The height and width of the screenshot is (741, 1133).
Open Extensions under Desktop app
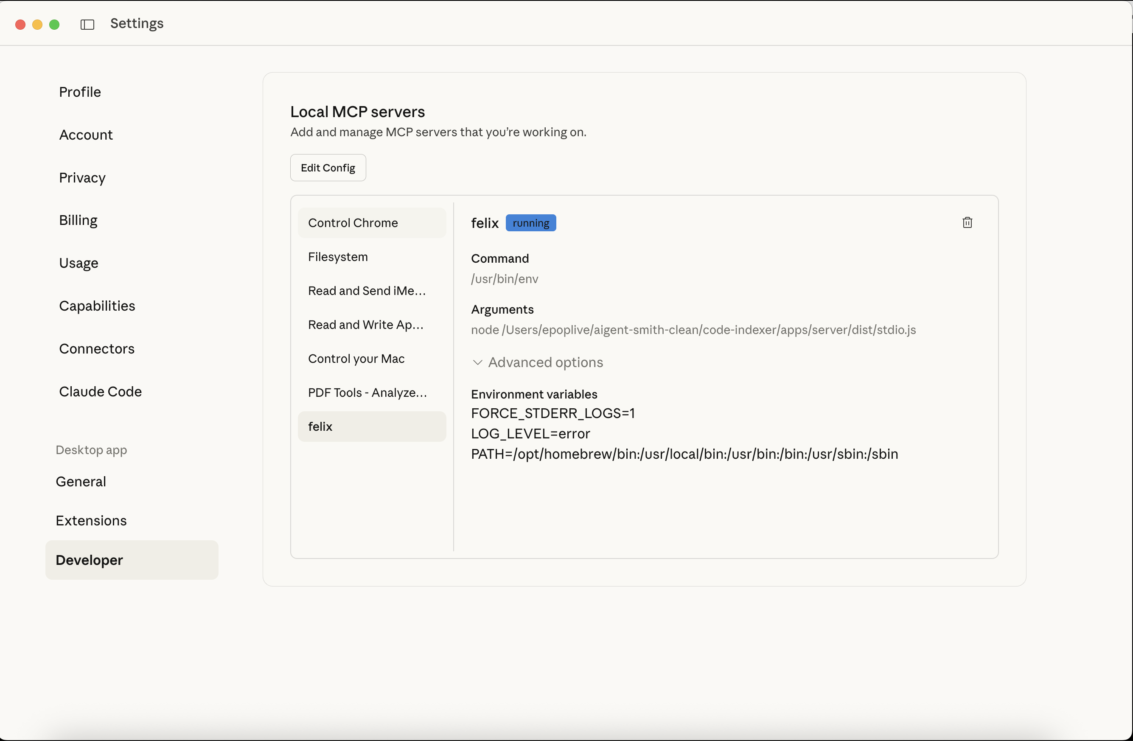91,520
